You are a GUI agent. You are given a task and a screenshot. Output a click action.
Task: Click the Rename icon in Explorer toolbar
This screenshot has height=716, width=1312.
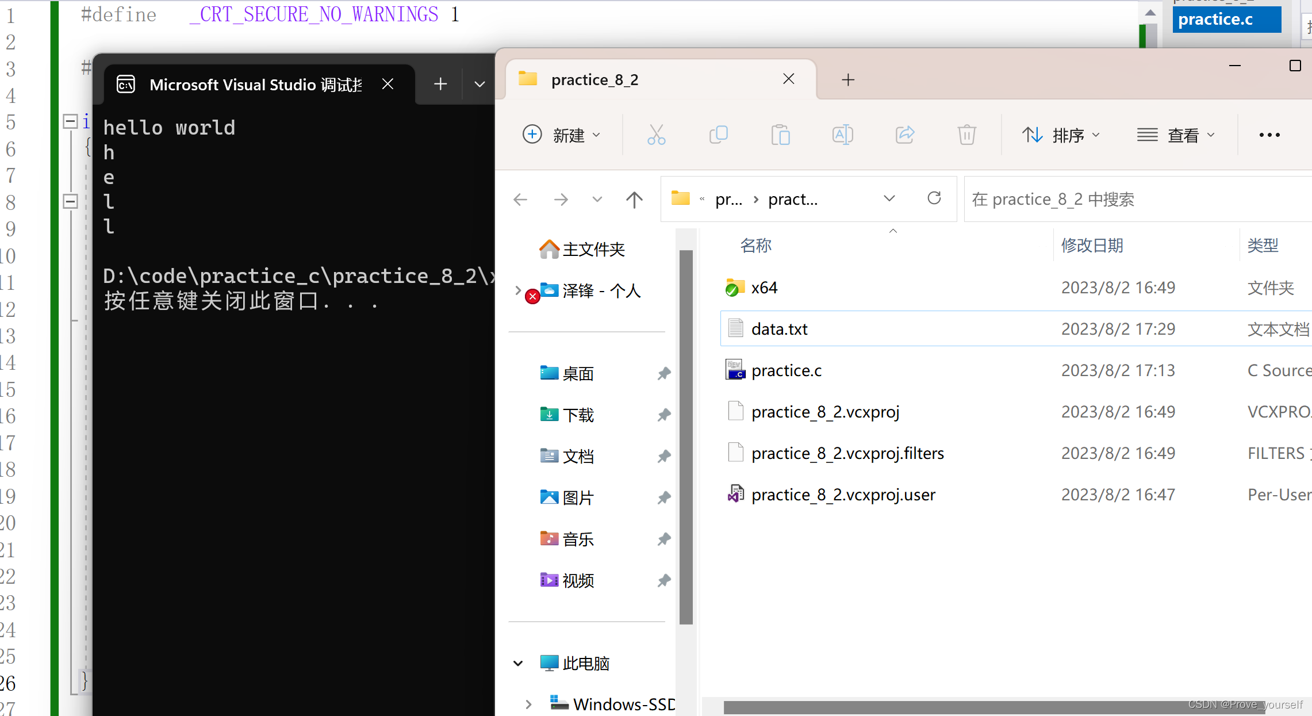pyautogui.click(x=842, y=135)
